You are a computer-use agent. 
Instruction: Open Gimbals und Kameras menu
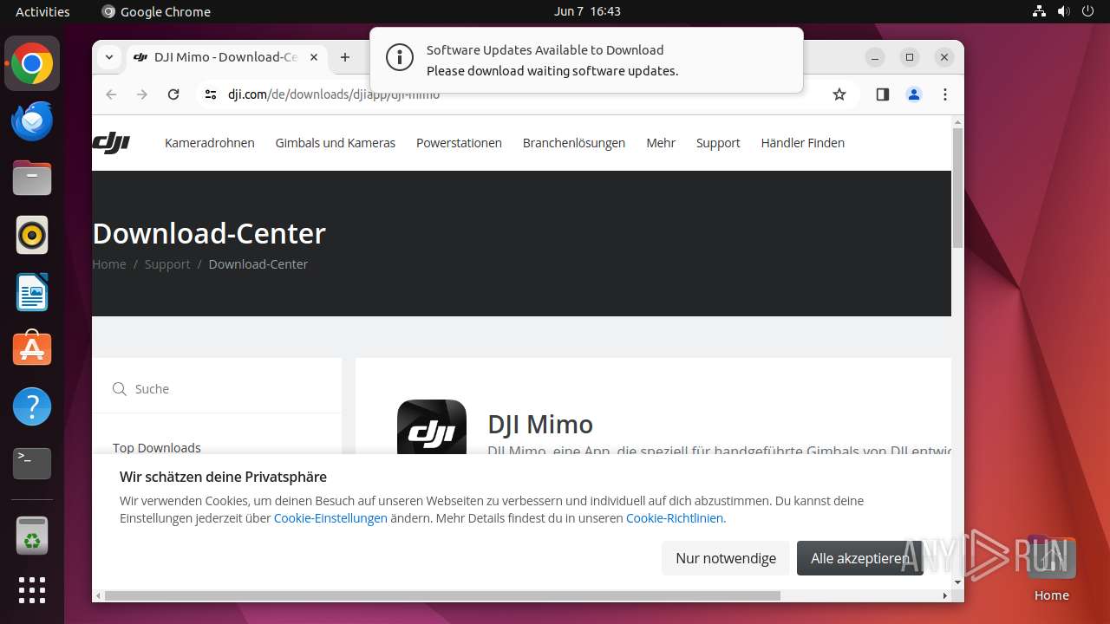[336, 143]
